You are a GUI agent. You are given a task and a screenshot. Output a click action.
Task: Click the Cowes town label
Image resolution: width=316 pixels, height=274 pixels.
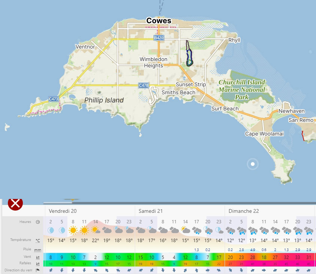(x=159, y=21)
